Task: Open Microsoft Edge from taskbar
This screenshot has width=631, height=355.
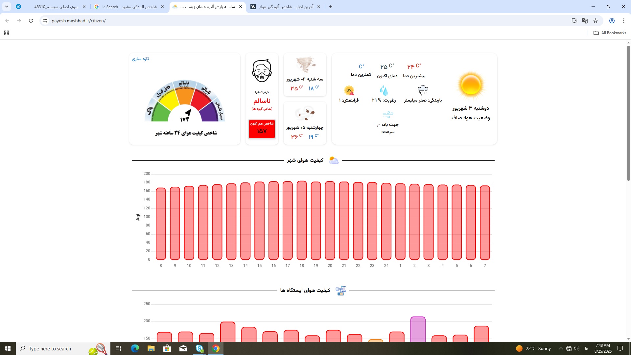Action: point(135,348)
